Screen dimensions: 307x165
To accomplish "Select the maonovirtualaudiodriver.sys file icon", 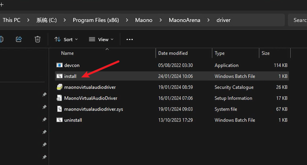I will pos(59,109).
